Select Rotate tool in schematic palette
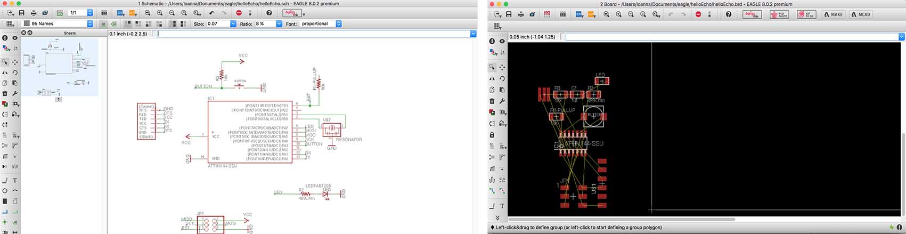The height and width of the screenshot is (234, 906). coord(15,72)
